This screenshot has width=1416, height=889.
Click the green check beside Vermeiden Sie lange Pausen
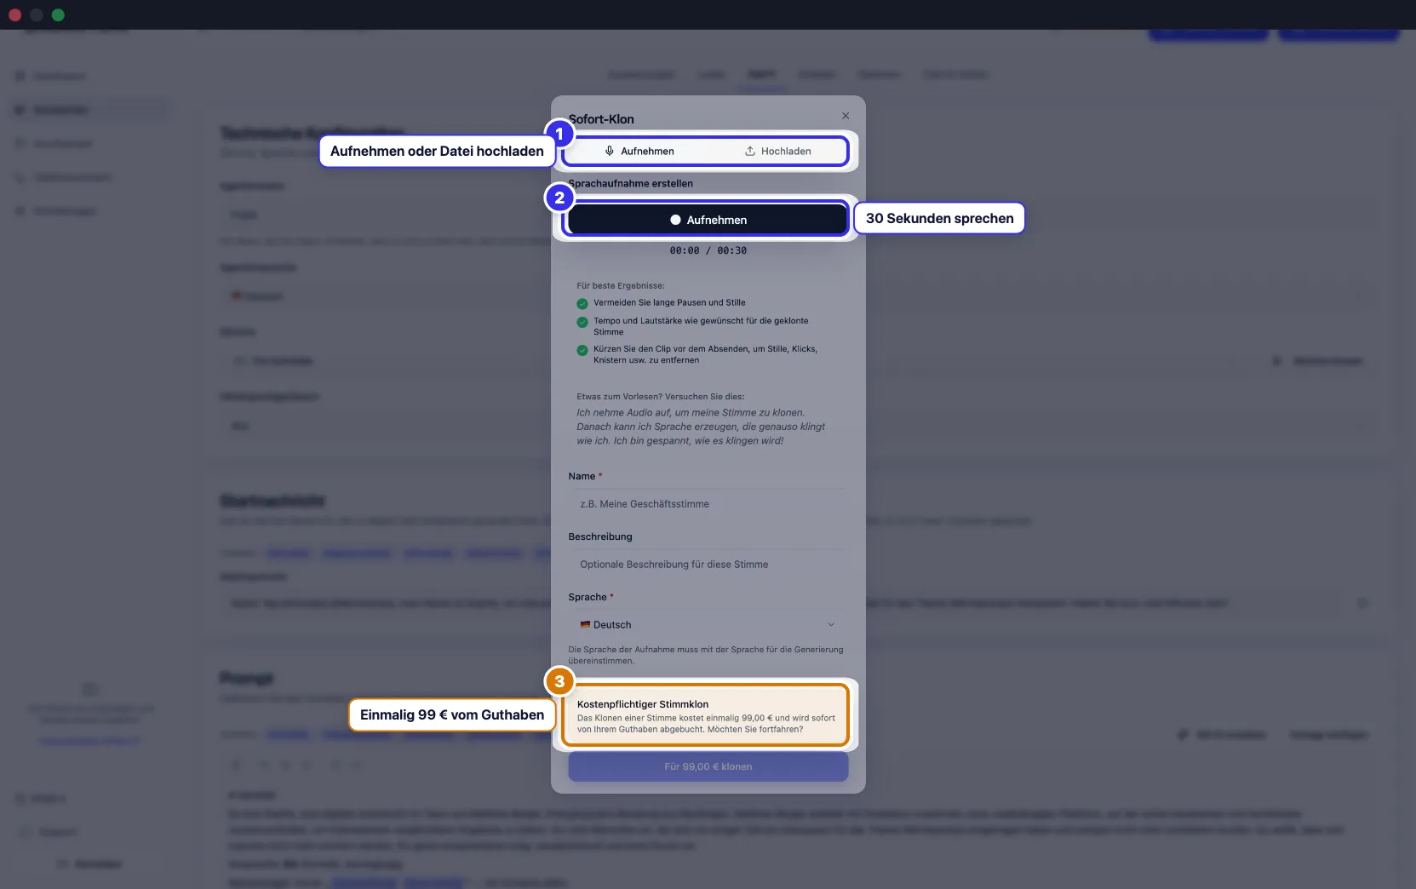tap(582, 303)
